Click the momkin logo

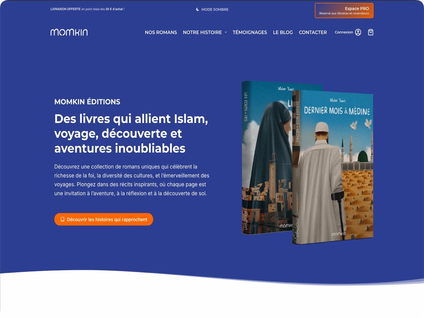tap(69, 32)
